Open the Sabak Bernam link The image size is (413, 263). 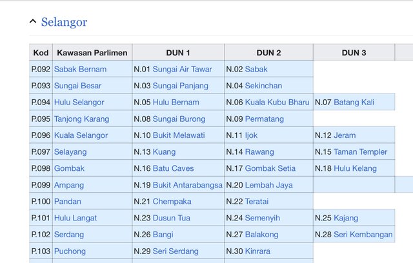[80, 69]
